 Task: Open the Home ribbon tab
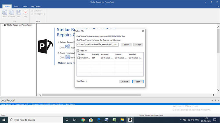coord(7,6)
